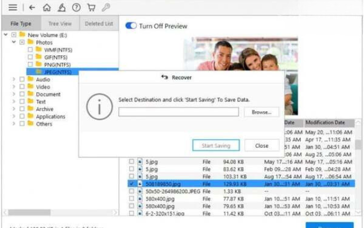This screenshot has width=364, height=228.
Task: Click the GIF(NTFS) folder icon
Action: point(39,57)
